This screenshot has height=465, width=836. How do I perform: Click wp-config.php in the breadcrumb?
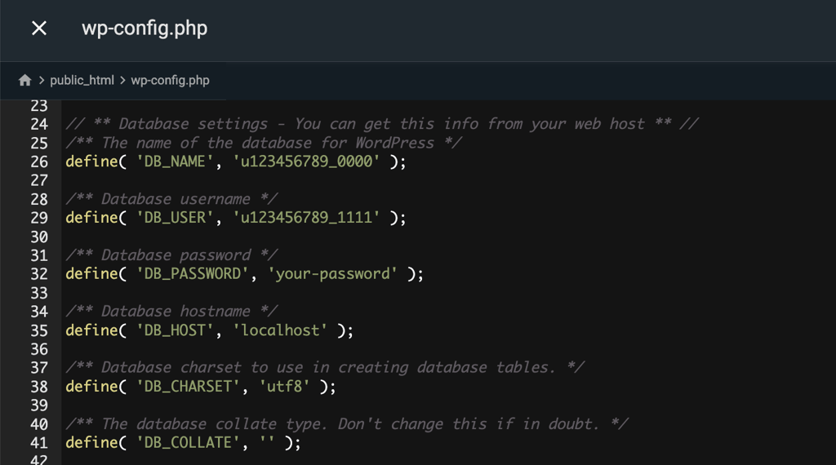pyautogui.click(x=170, y=81)
